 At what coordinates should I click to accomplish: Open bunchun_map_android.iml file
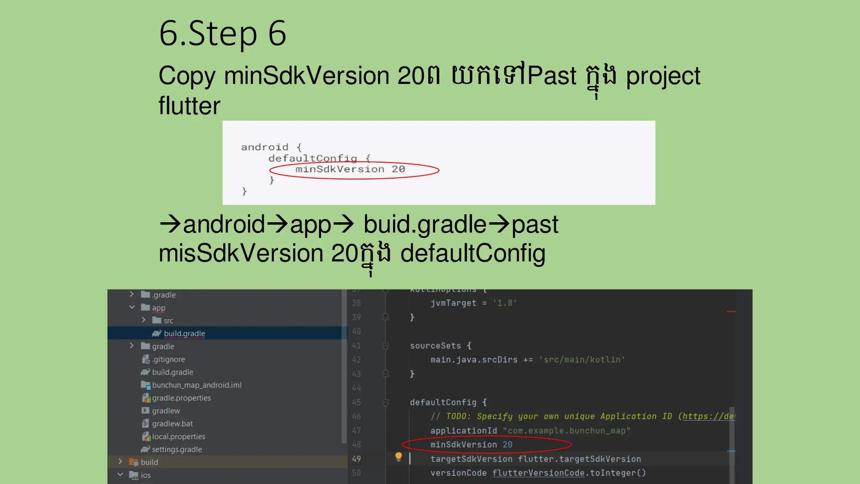(x=197, y=385)
